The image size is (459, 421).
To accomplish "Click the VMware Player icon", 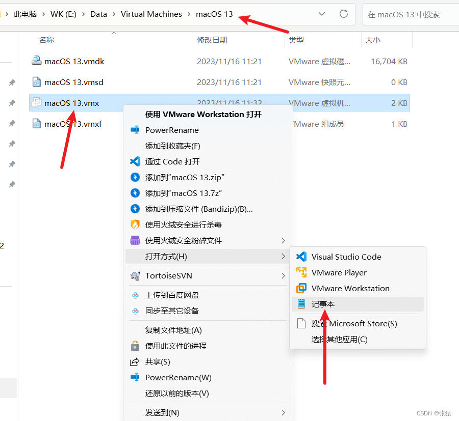I will pos(301,272).
